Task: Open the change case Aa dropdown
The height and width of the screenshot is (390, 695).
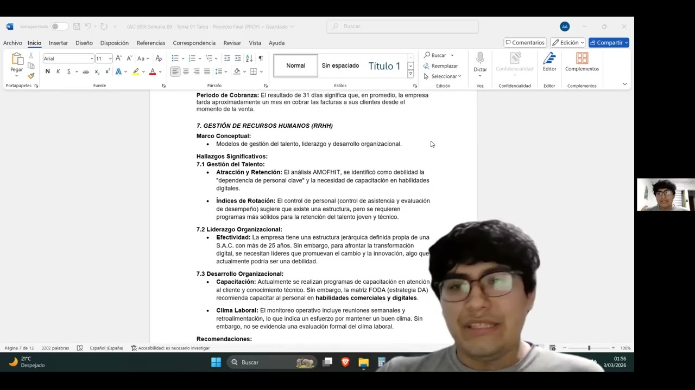Action: tap(143, 58)
